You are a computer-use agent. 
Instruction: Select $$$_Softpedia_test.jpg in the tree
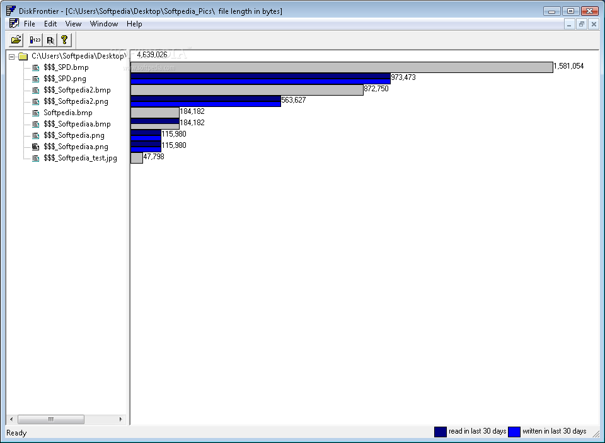[80, 158]
